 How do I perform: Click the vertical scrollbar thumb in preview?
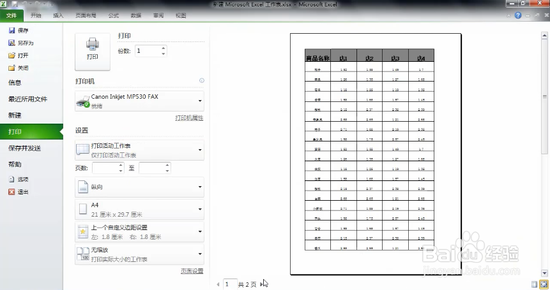point(544,96)
